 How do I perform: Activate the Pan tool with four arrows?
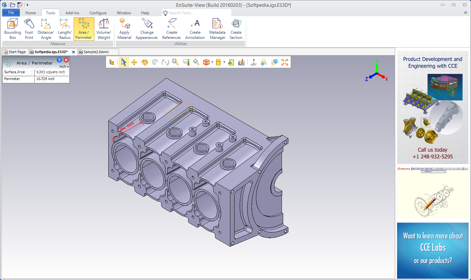click(x=134, y=62)
